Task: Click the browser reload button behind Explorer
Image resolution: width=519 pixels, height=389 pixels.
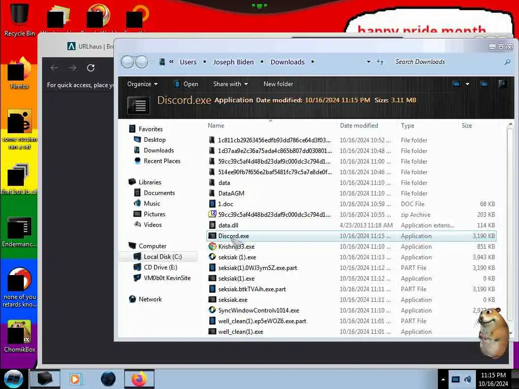Action: click(91, 68)
